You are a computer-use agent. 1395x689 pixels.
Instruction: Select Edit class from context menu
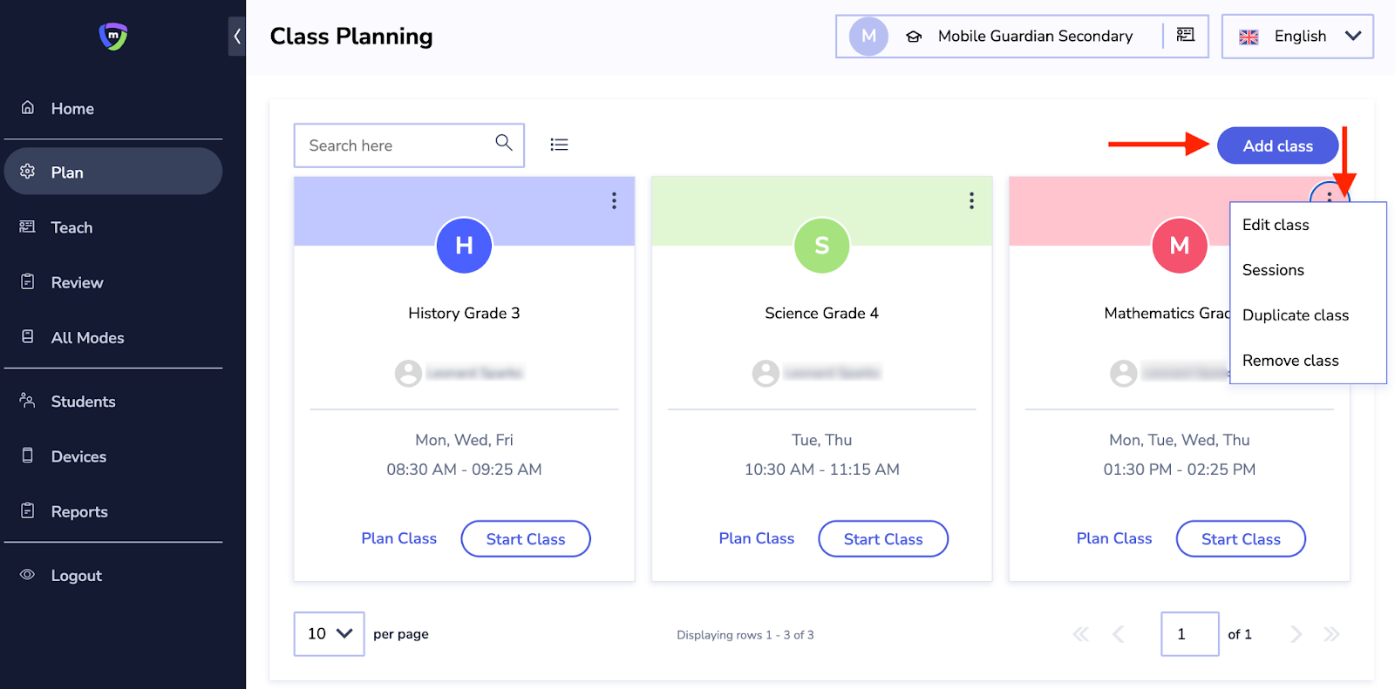pyautogui.click(x=1276, y=225)
